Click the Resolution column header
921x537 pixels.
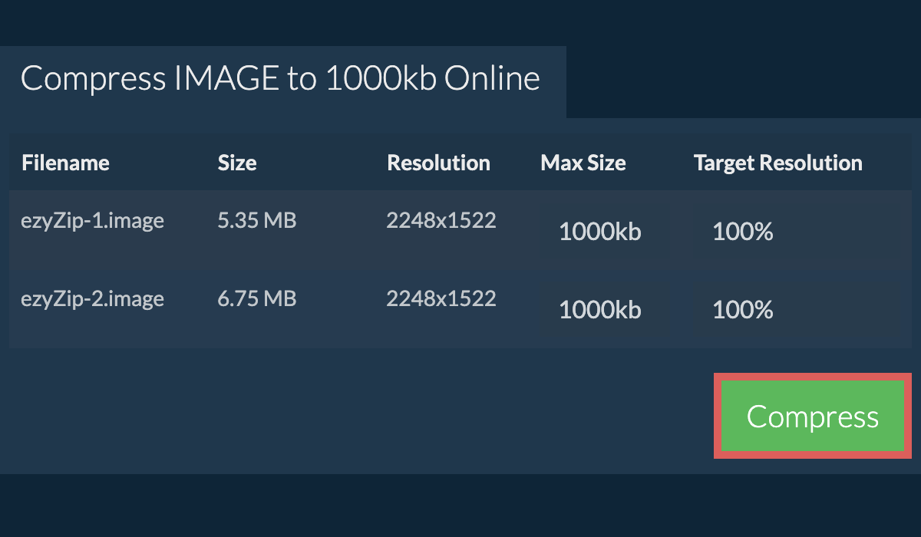click(438, 163)
